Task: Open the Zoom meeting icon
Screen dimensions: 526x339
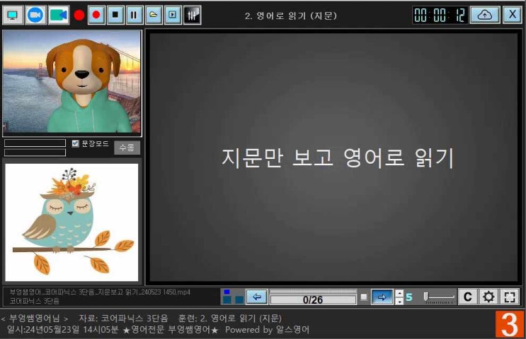Action: tap(35, 14)
